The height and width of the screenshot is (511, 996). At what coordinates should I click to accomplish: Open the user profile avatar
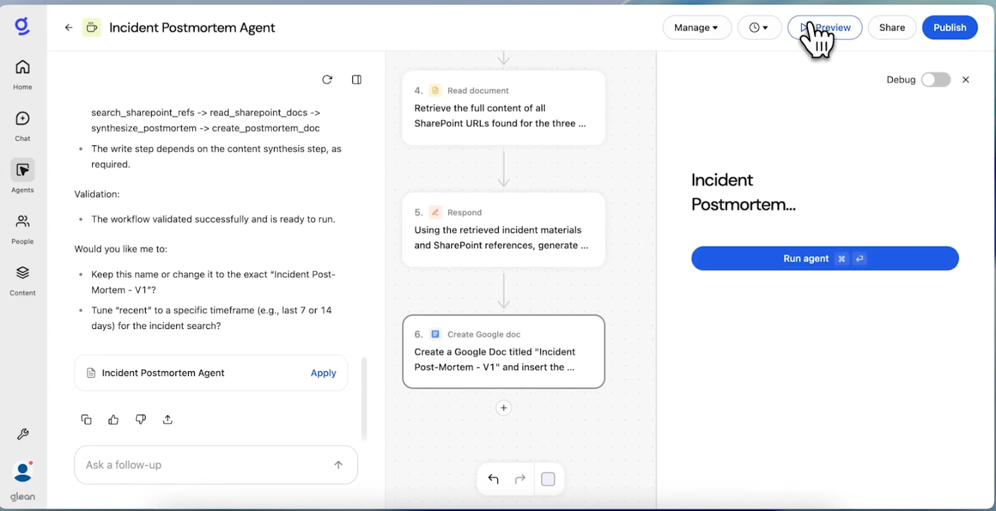[x=23, y=472]
